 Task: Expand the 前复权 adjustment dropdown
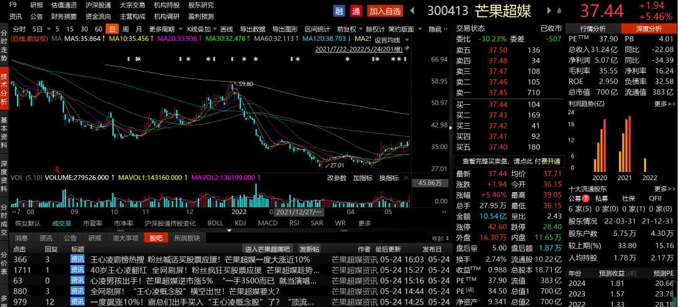click(x=349, y=30)
